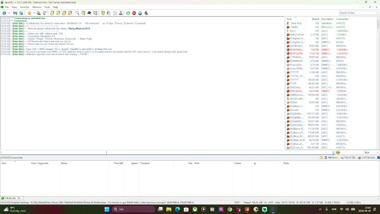The width and height of the screenshot is (380, 214).
Task: Click the 1,14 TiB/User status entry
Action: (367, 158)
